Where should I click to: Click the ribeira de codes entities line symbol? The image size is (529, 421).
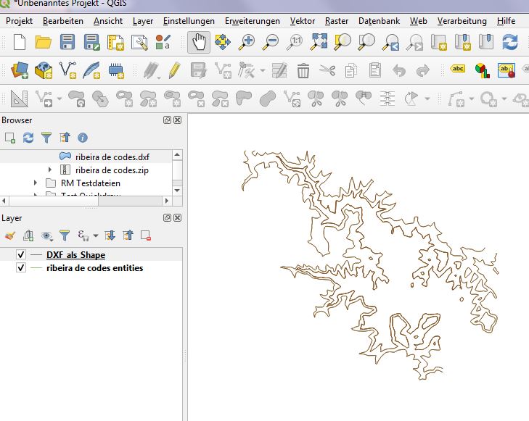tap(36, 268)
